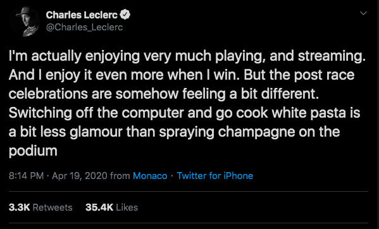
Task: View the 35.4K likes count
Action: pos(99,207)
